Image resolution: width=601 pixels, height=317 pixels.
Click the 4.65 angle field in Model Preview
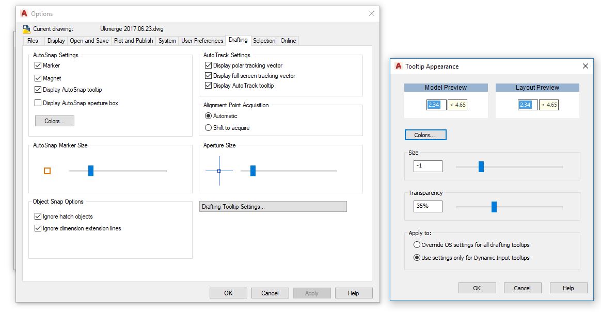457,105
